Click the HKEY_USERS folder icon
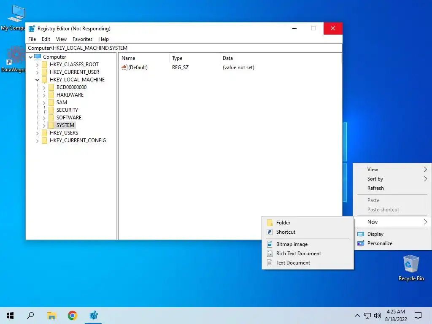Image resolution: width=432 pixels, height=324 pixels. (44, 133)
